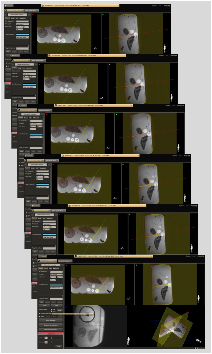212x354 pixels.
Task: Click the Subtract value input field
Action: [46, 342]
